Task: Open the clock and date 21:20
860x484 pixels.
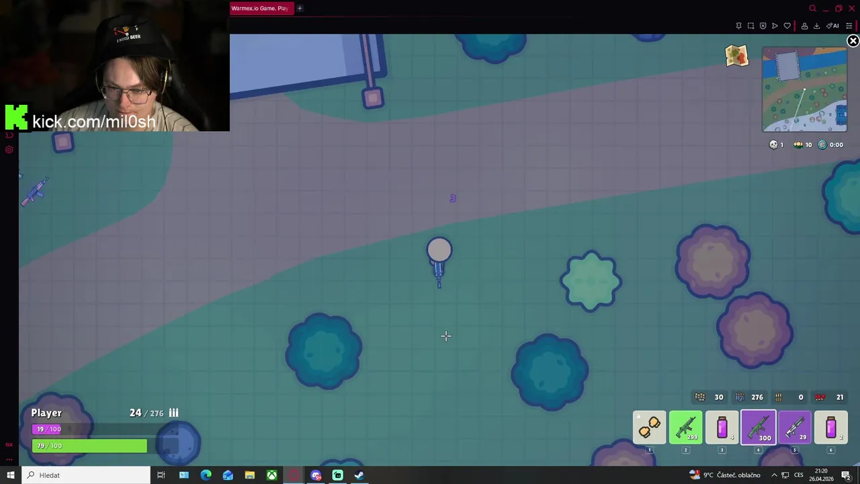Action: [821, 475]
